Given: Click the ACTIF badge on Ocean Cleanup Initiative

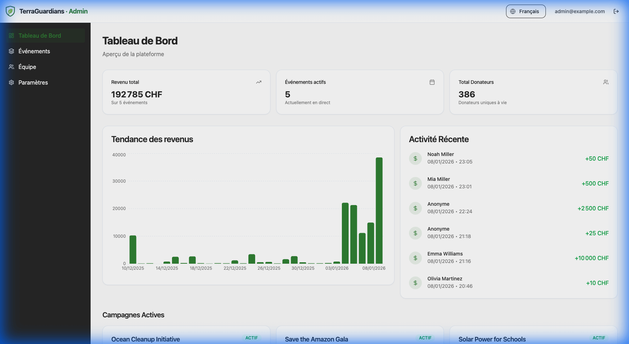Looking at the screenshot, I should (252, 338).
